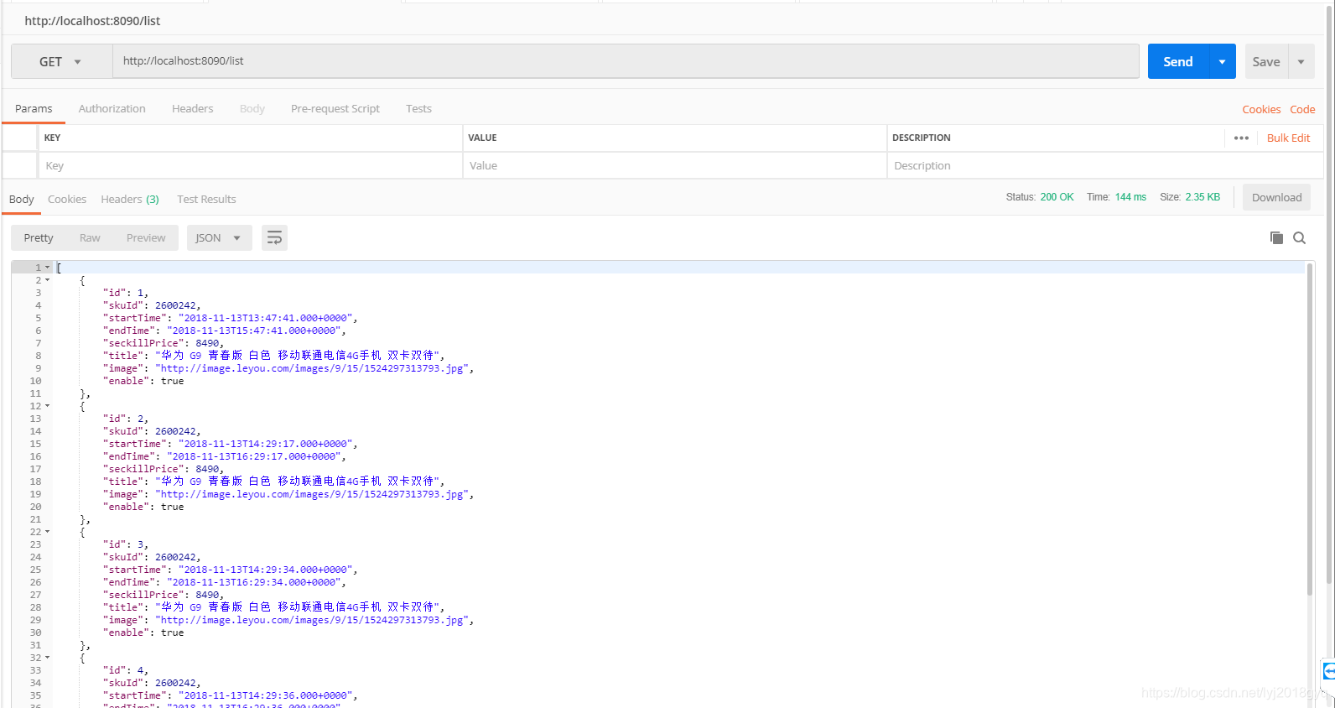Image resolution: width=1335 pixels, height=708 pixels.
Task: Click the 200 OK status text
Action: 1057,197
